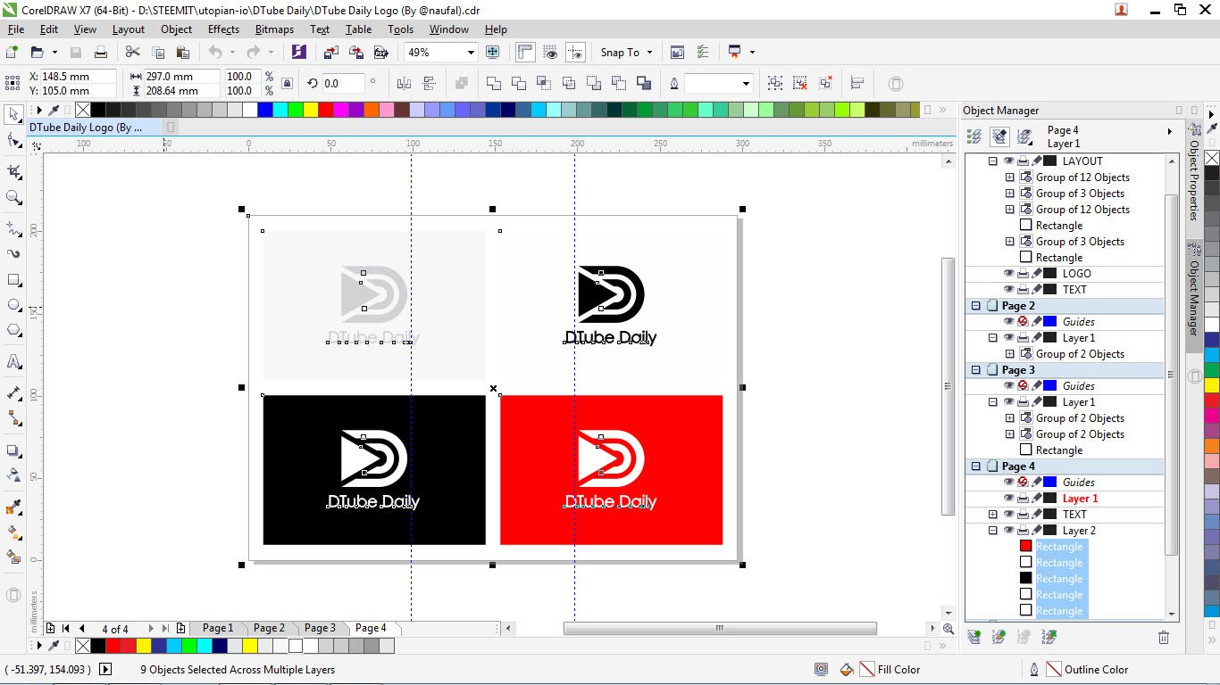
Task: Open the Snap To dropdown
Action: pyautogui.click(x=649, y=53)
